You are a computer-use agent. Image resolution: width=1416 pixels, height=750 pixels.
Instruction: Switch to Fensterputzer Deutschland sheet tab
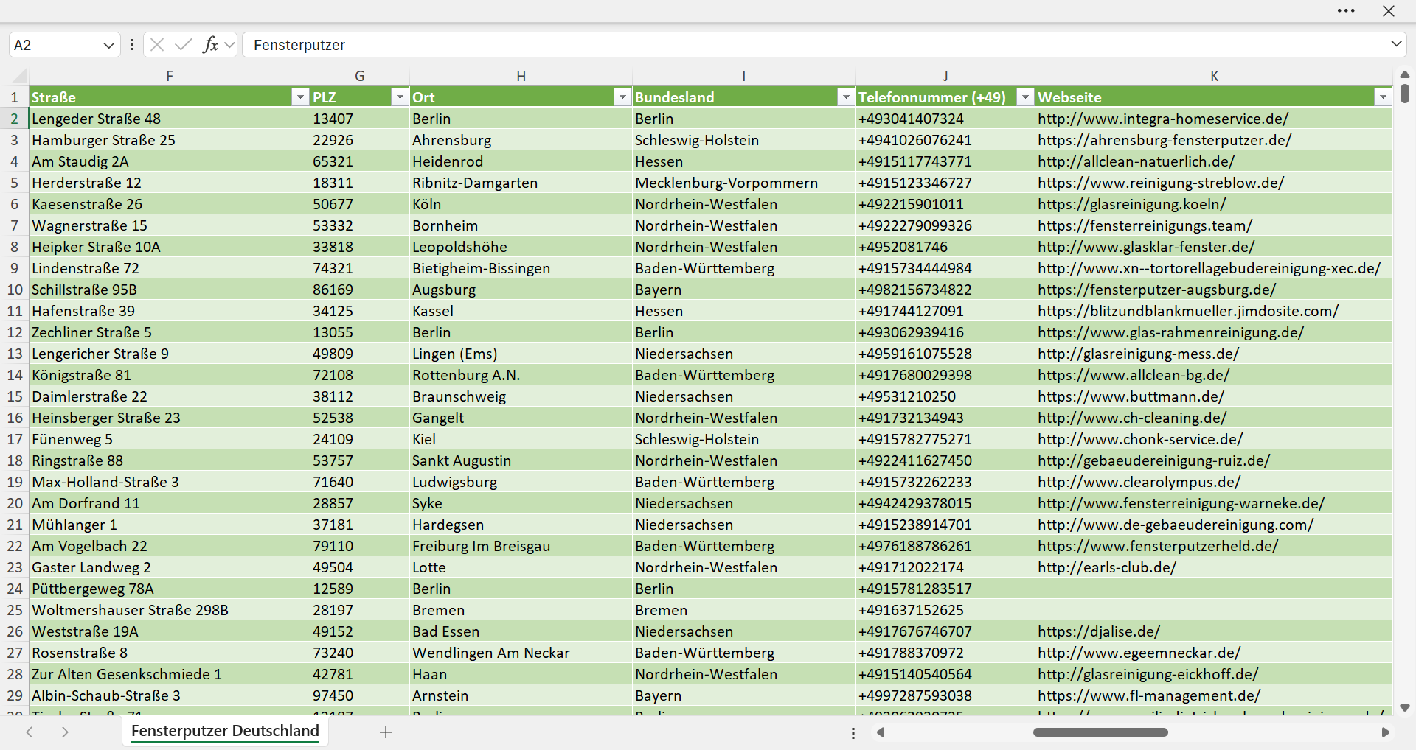click(x=225, y=731)
